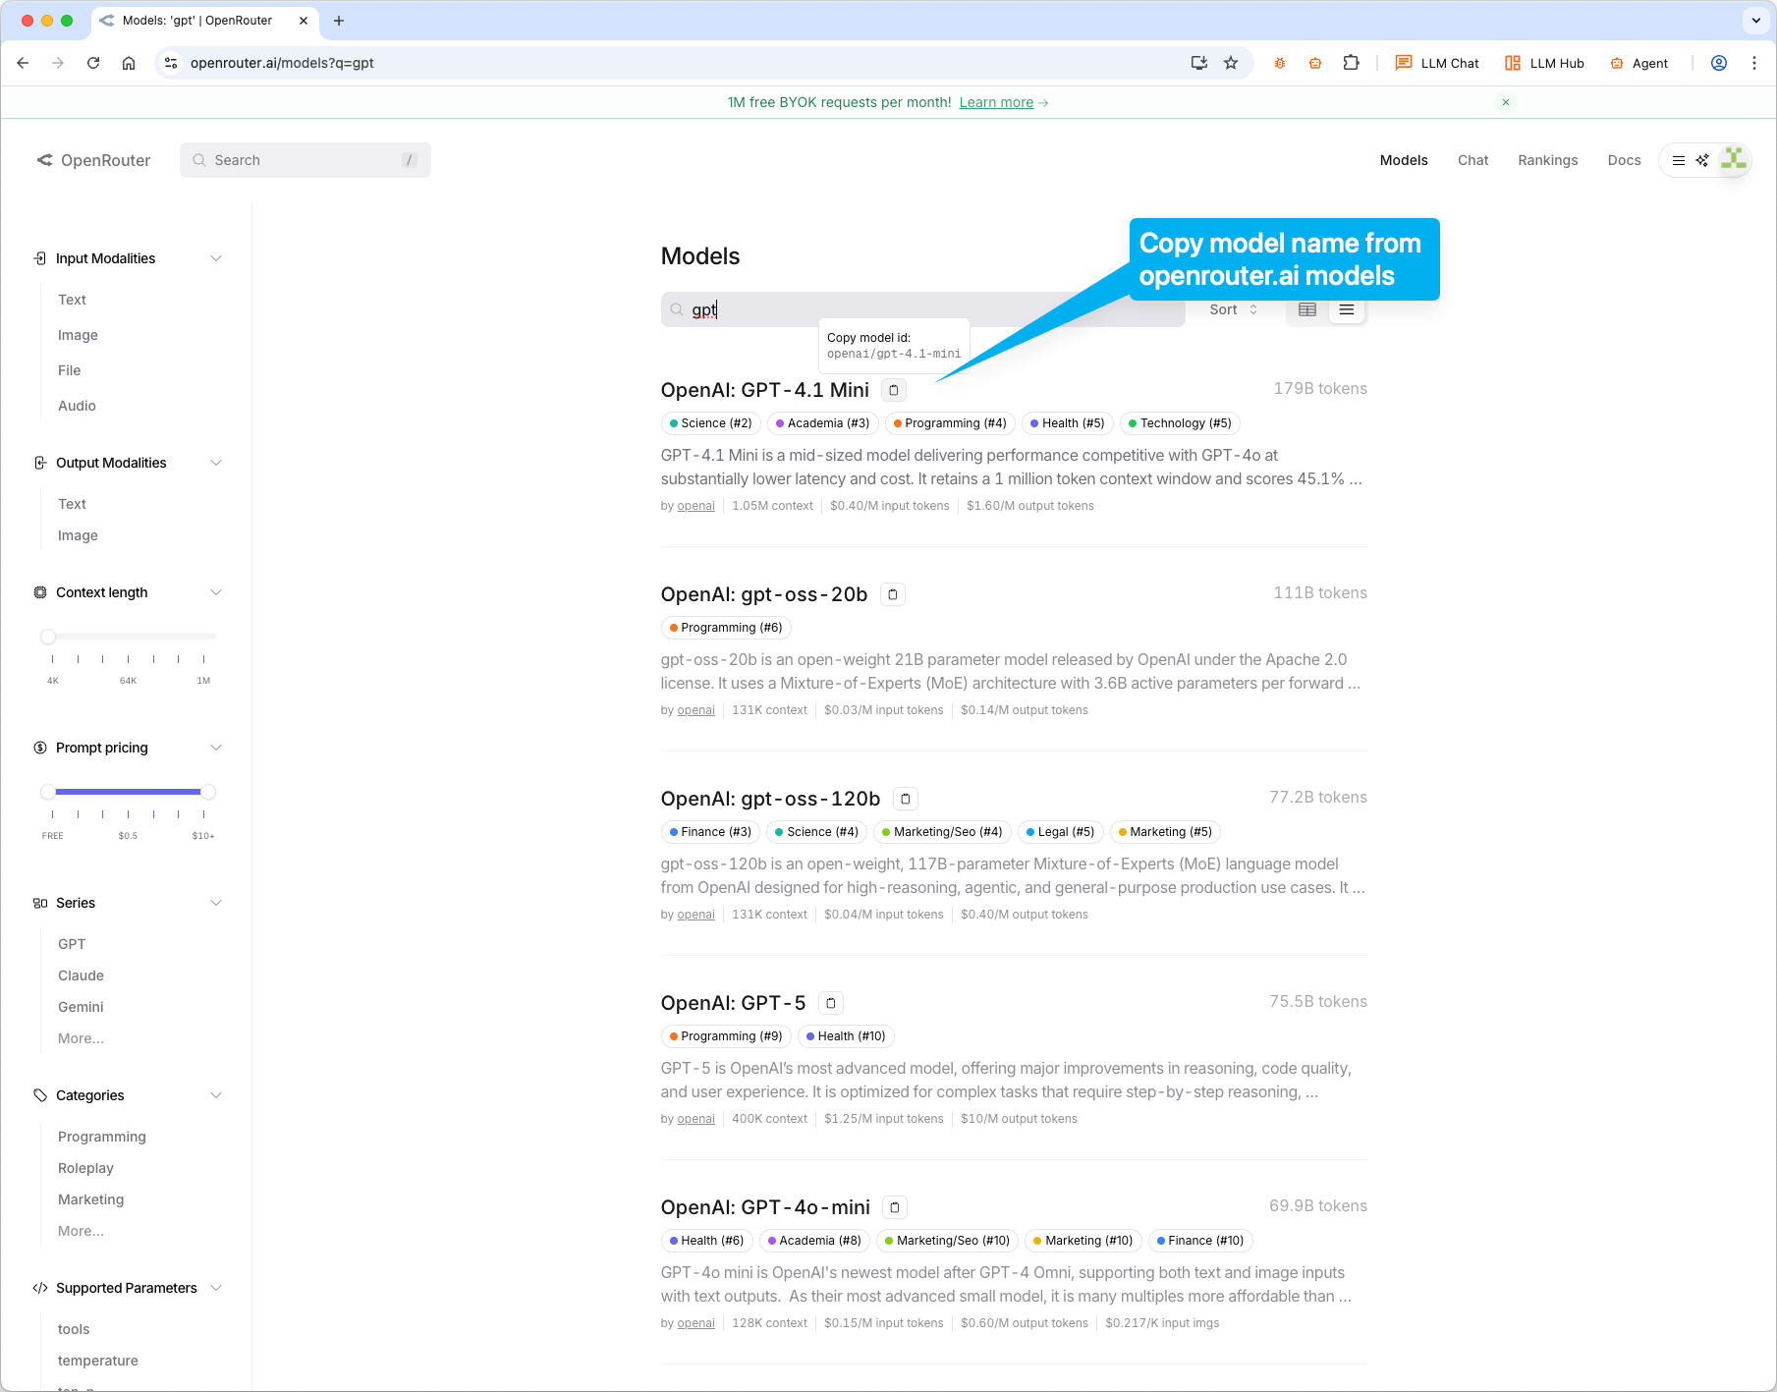Click the Prompt pricing slider right handle
1777x1392 pixels.
tap(207, 792)
